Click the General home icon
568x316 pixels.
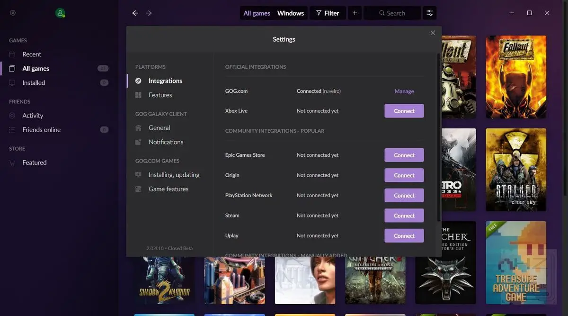tap(138, 128)
